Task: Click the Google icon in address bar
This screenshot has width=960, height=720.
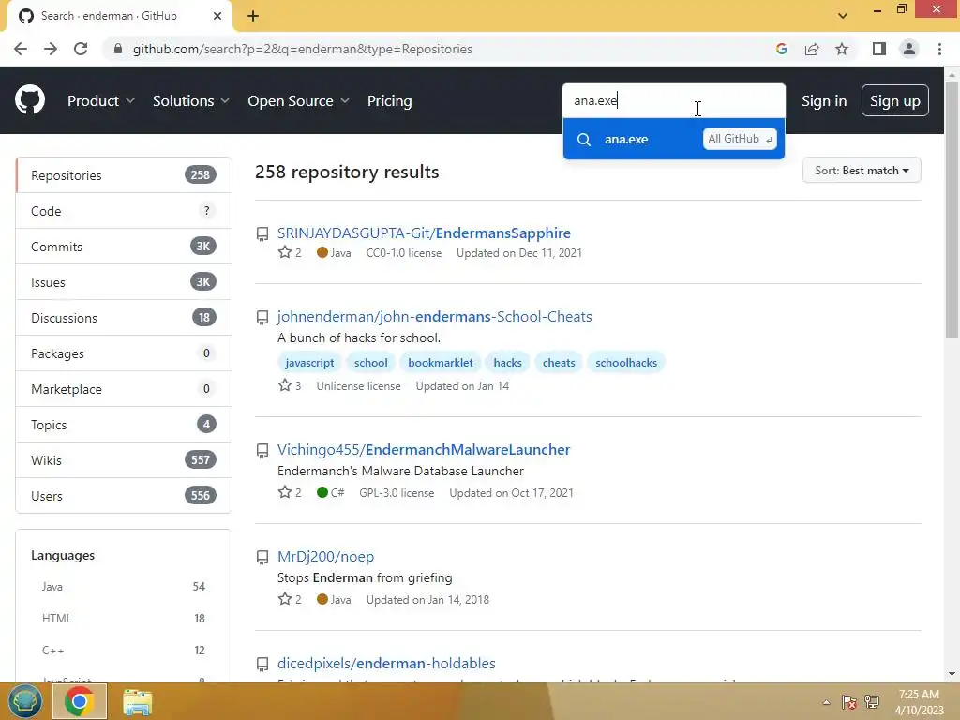Action: (781, 49)
